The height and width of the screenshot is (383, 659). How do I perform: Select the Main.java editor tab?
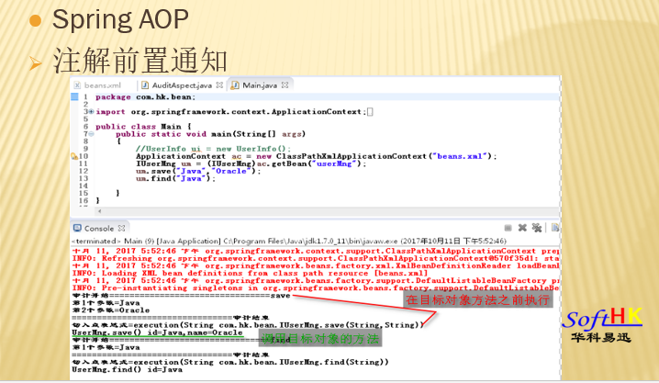260,85
